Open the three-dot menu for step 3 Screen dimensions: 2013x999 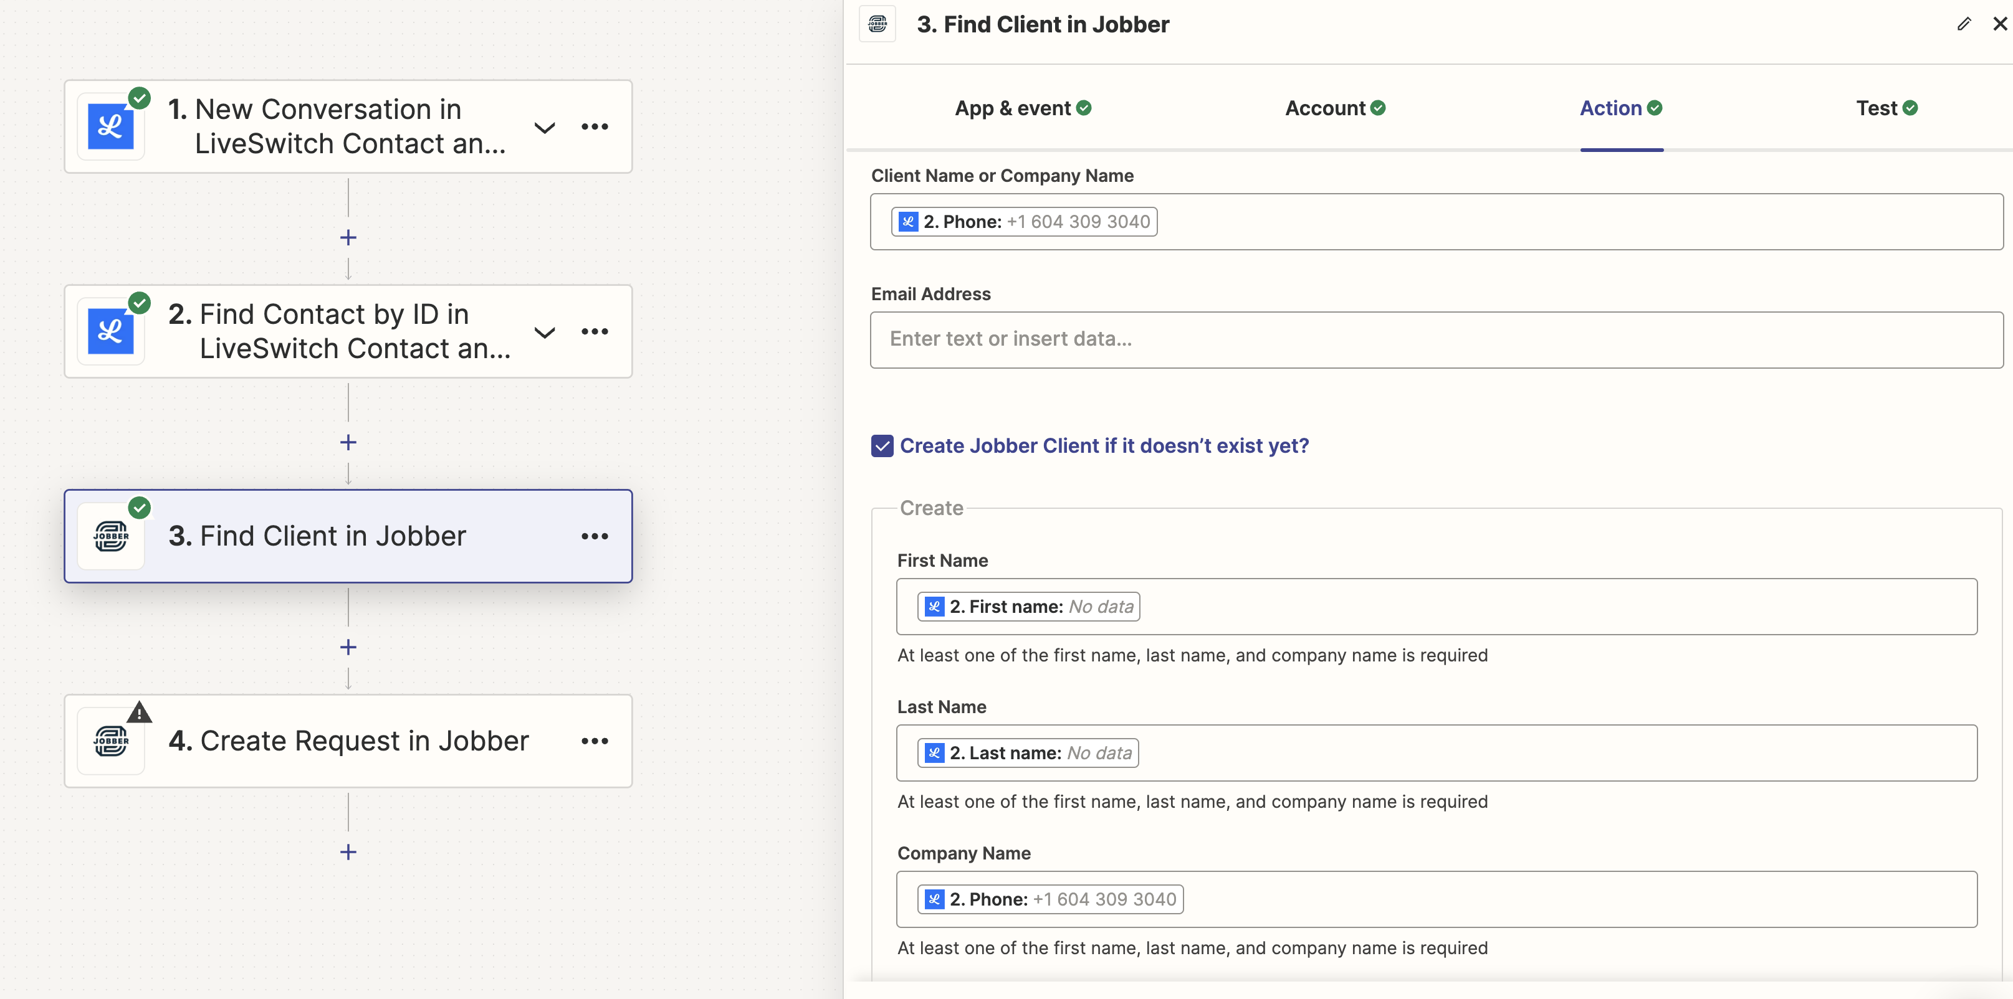(x=595, y=536)
